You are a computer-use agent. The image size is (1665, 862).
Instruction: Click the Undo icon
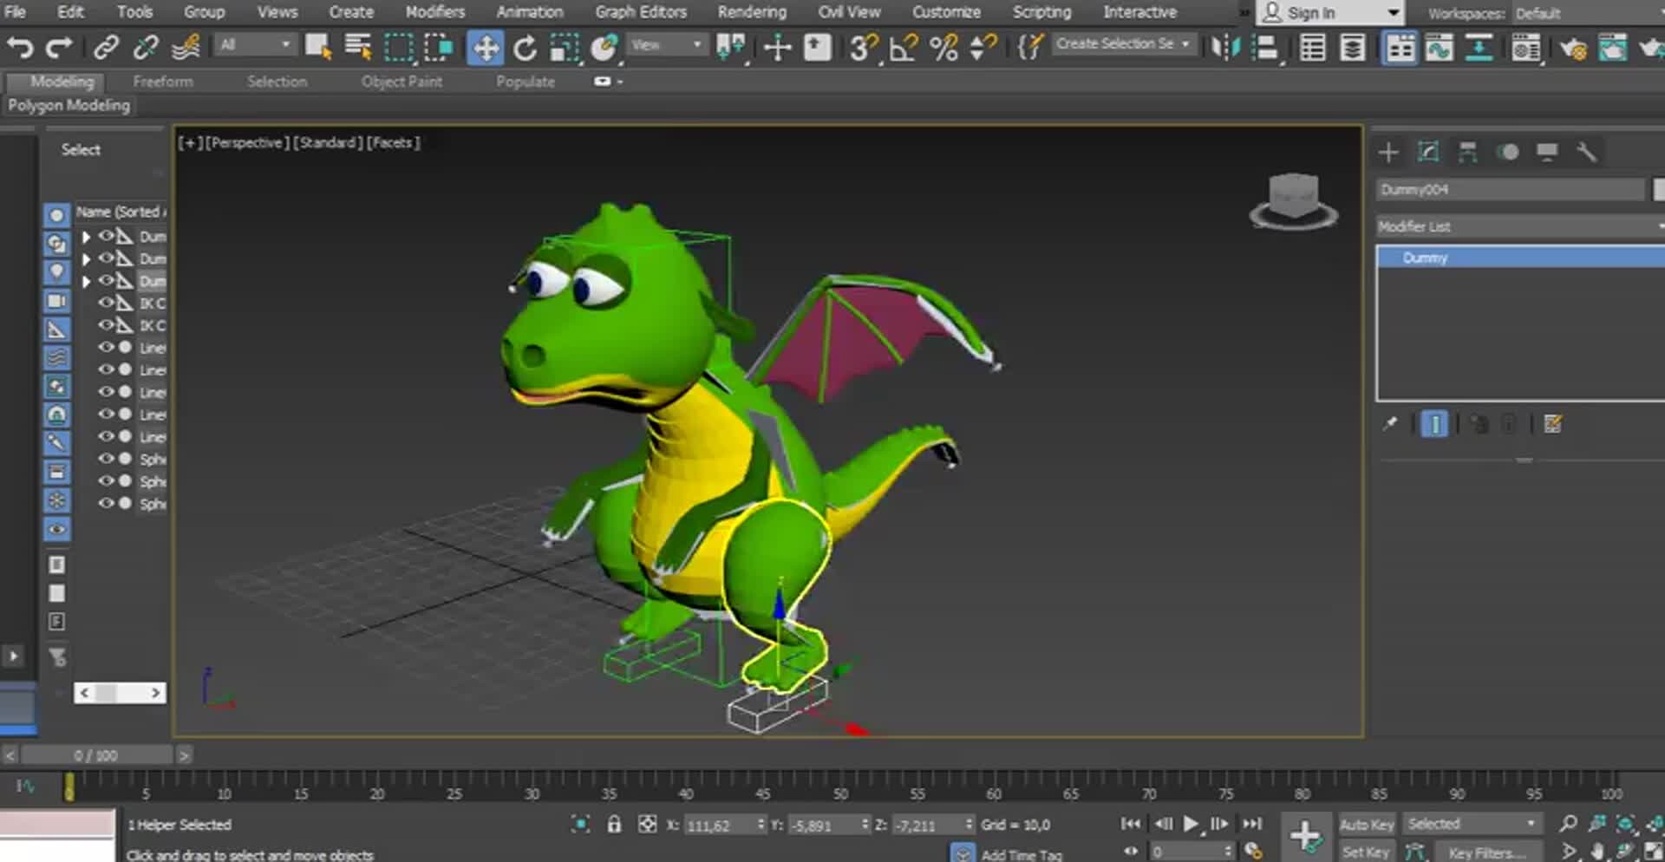coord(19,48)
